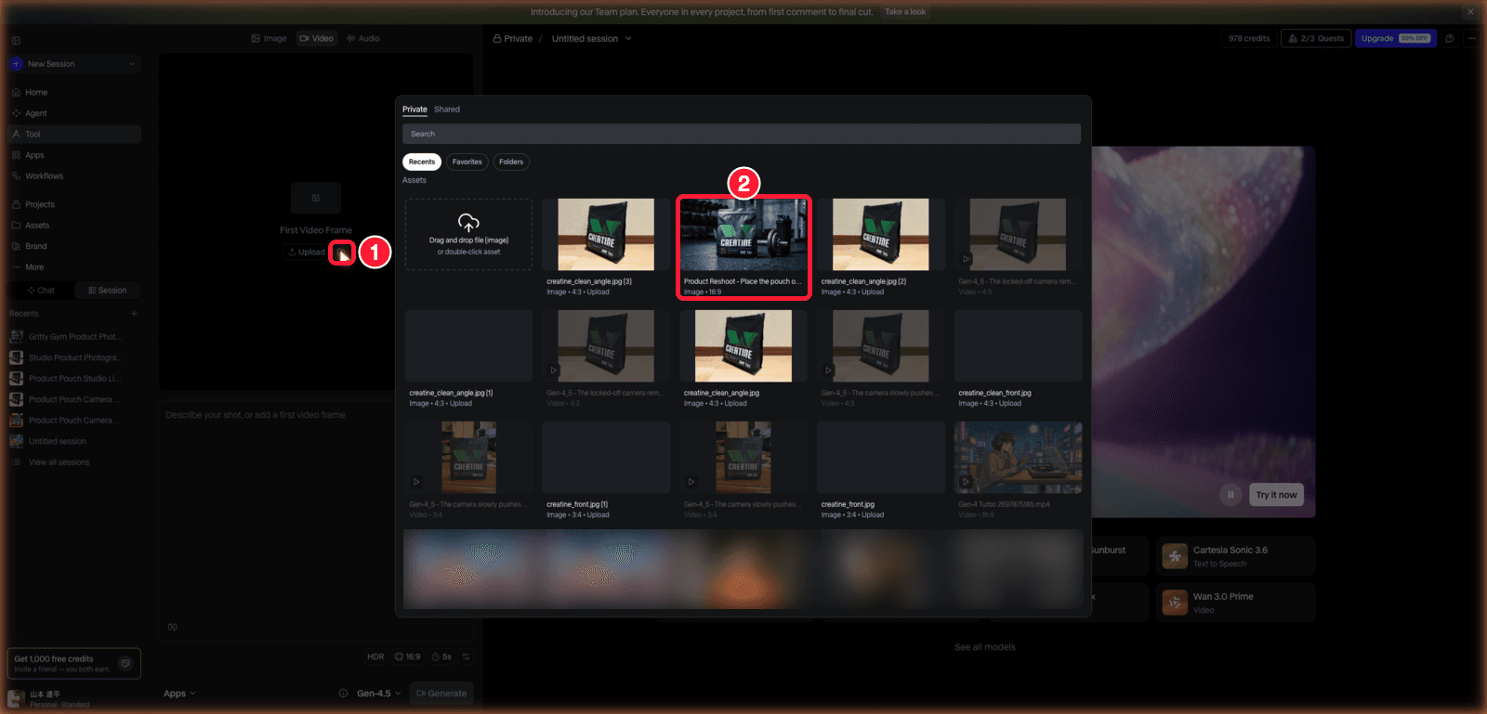Expand the Apps dropdown at bottom

pos(179,694)
